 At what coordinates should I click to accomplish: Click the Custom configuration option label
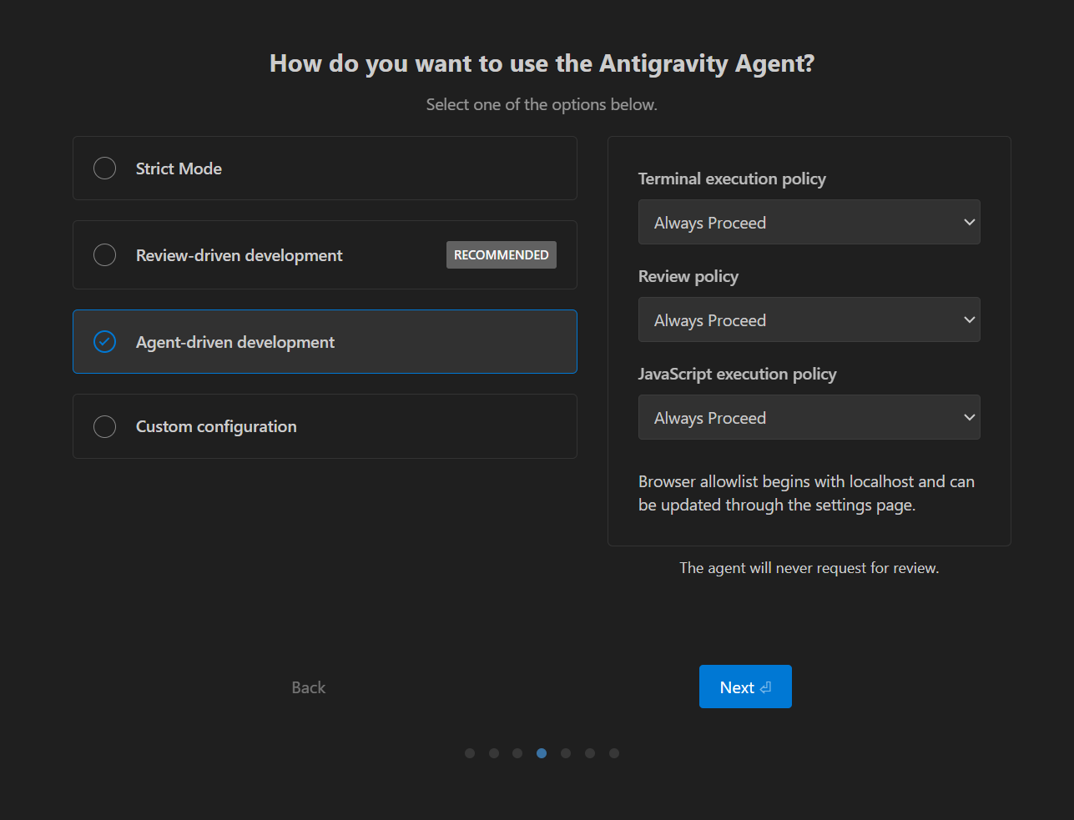click(216, 426)
